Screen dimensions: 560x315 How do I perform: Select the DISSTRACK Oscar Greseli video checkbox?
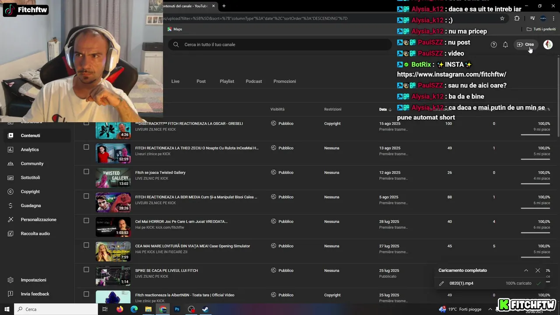coord(86,123)
